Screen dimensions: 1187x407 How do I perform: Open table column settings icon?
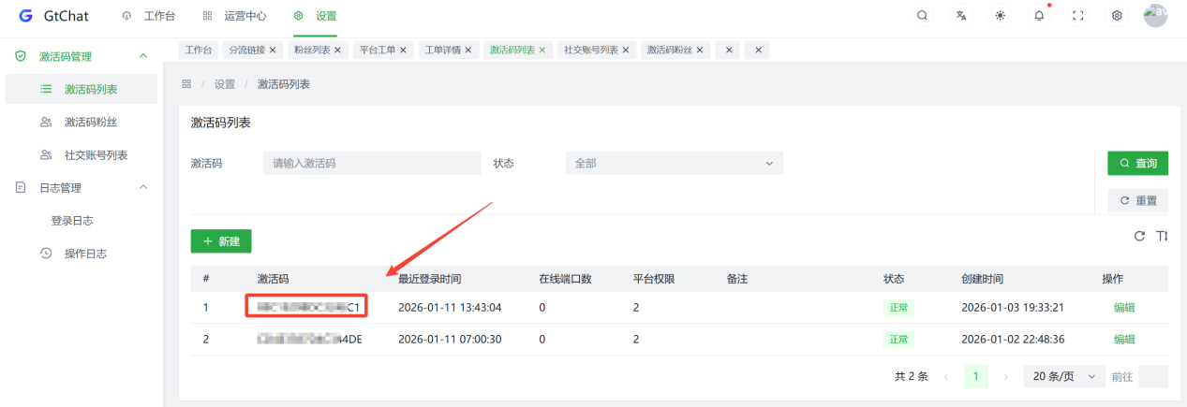(1162, 237)
